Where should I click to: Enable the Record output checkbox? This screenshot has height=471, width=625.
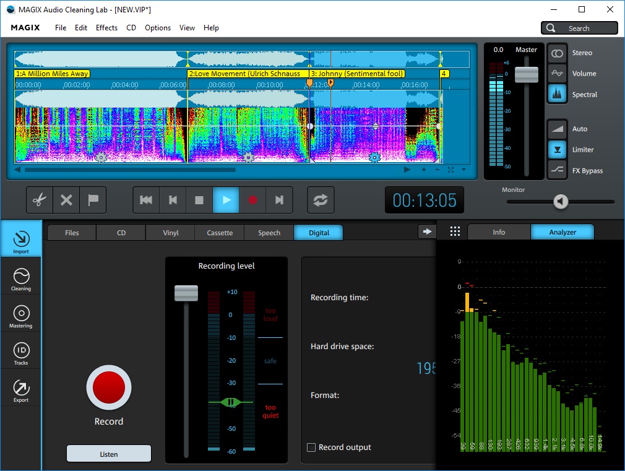[x=311, y=447]
